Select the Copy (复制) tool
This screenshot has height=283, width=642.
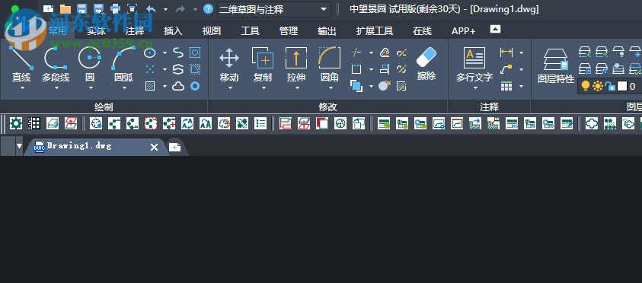263,65
